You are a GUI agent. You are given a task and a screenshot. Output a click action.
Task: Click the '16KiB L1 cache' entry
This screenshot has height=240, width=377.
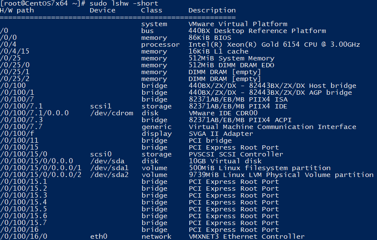click(219, 51)
